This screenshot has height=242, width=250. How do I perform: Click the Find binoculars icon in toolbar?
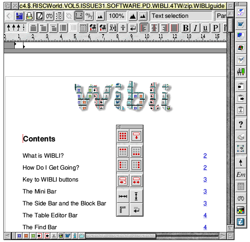click(49, 16)
